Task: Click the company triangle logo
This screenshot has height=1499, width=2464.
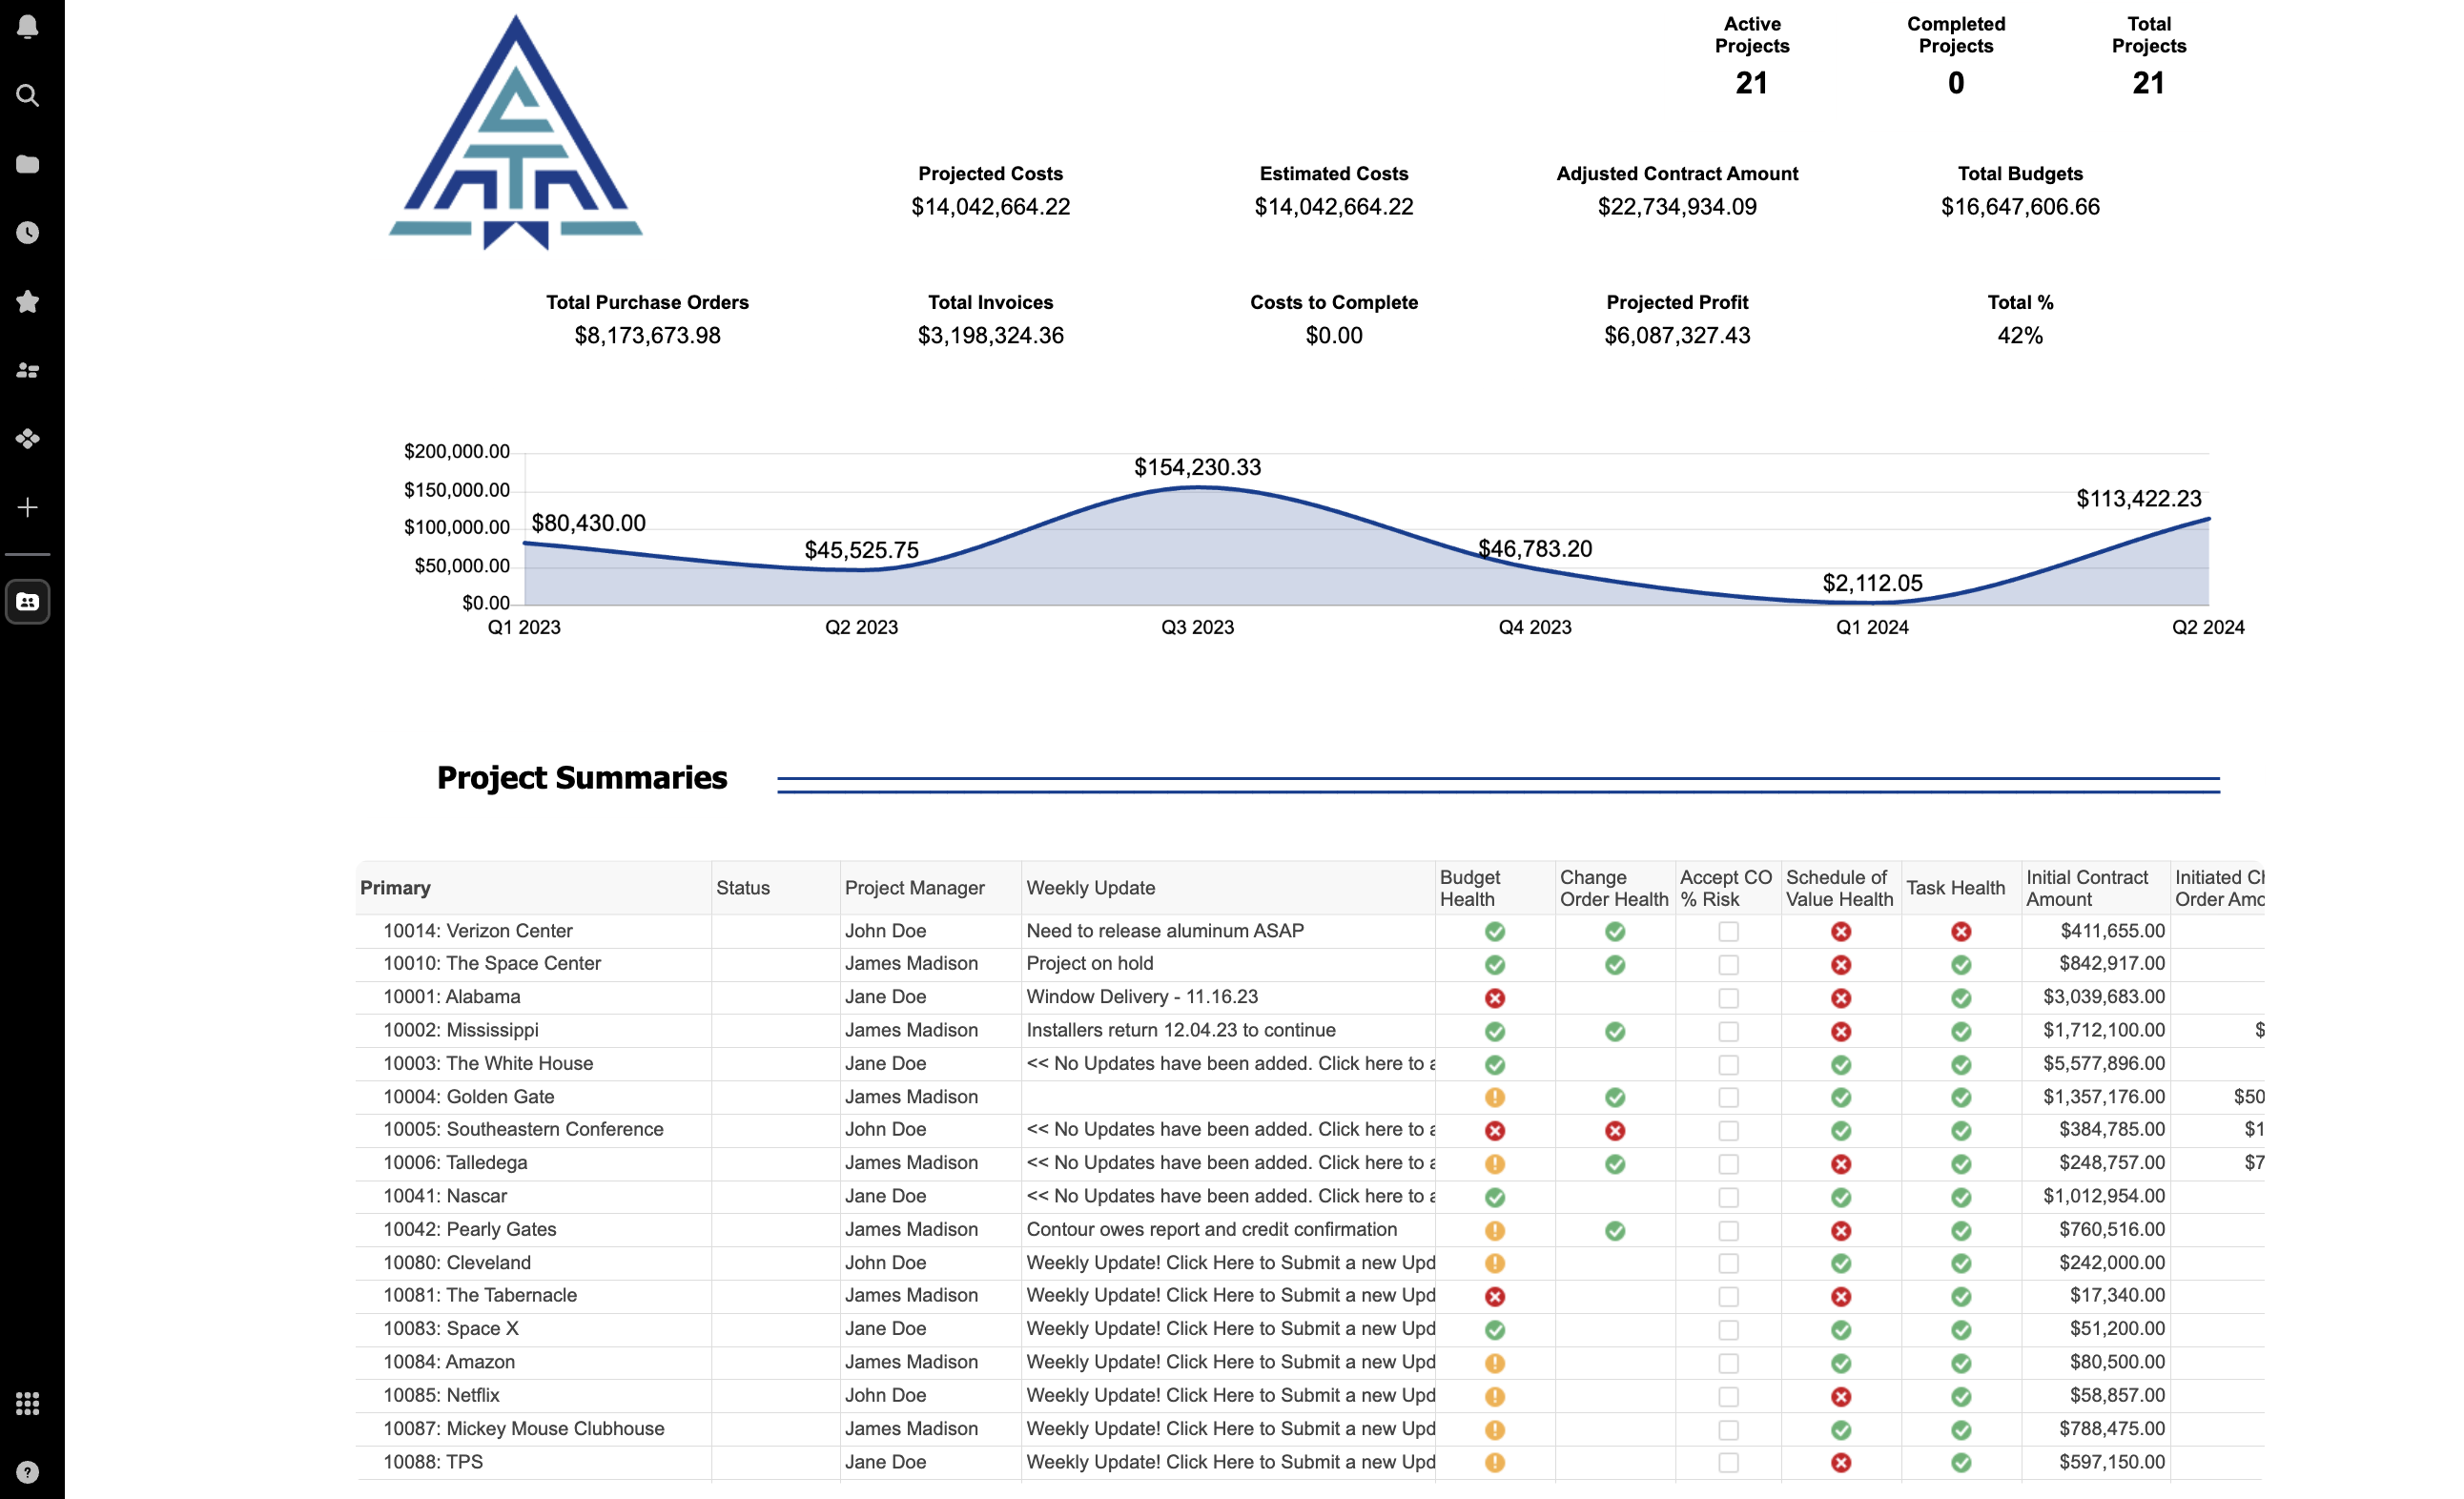Action: coord(516,133)
